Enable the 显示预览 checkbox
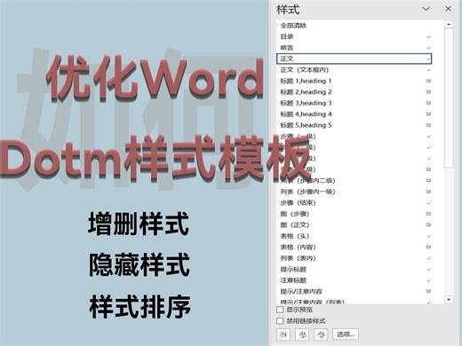The height and width of the screenshot is (346, 462). click(280, 310)
